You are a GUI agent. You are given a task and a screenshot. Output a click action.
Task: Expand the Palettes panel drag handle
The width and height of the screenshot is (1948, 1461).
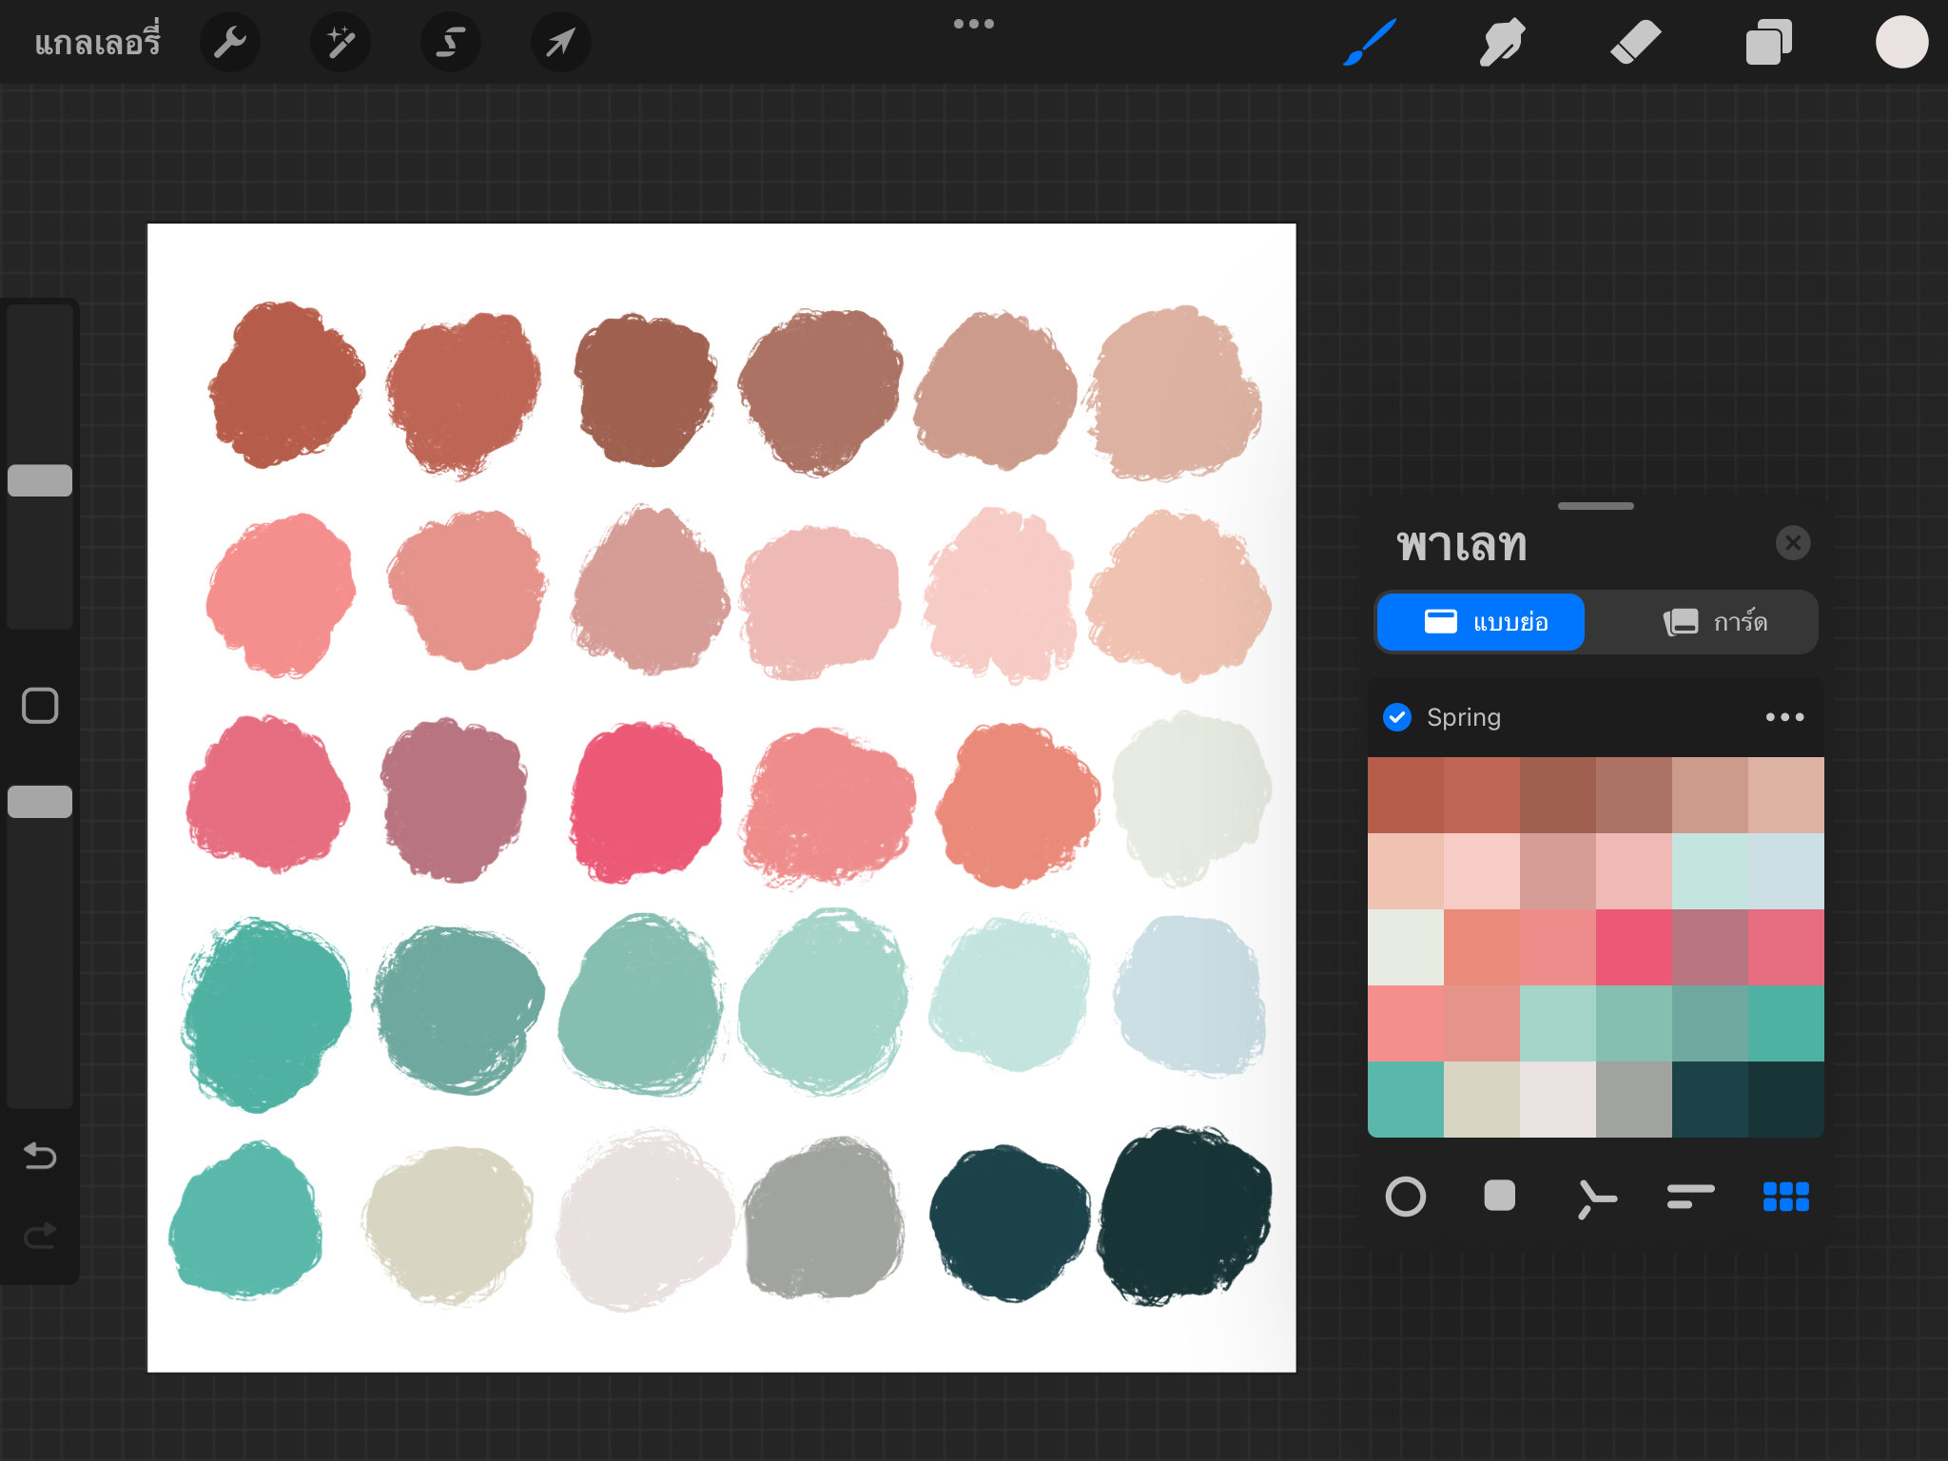[x=1594, y=507]
